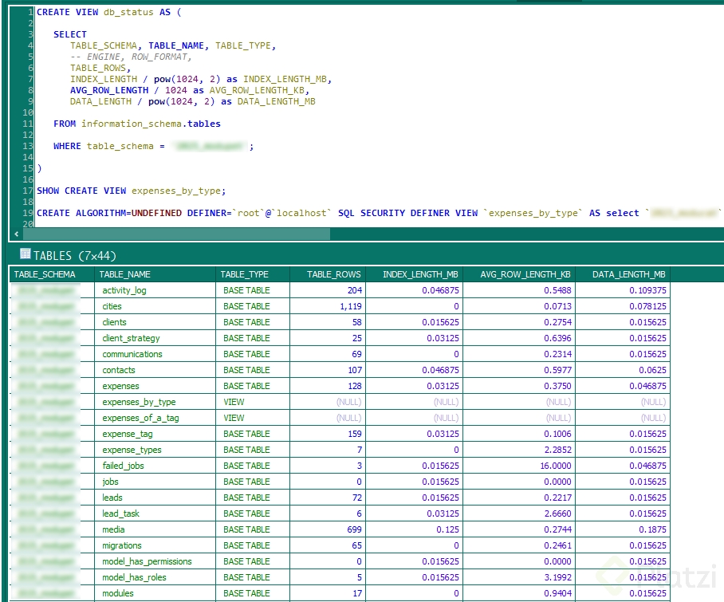Click the 2.2852 average row length for expense_types
The width and height of the screenshot is (724, 602).
click(x=519, y=450)
